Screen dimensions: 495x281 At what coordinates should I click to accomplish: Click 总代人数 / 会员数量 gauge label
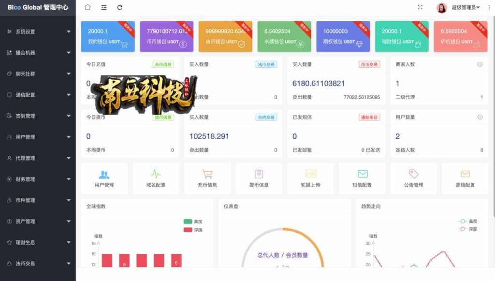pyautogui.click(x=282, y=255)
